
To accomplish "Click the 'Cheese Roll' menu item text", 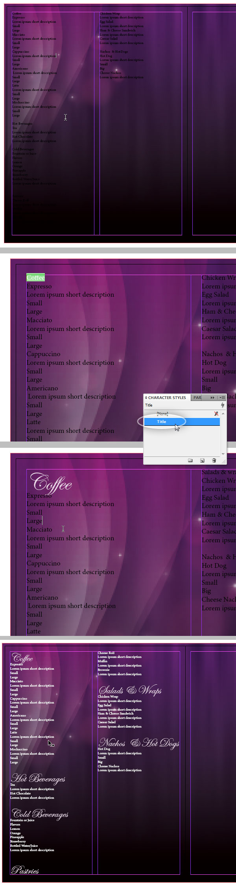I will click(x=106, y=653).
